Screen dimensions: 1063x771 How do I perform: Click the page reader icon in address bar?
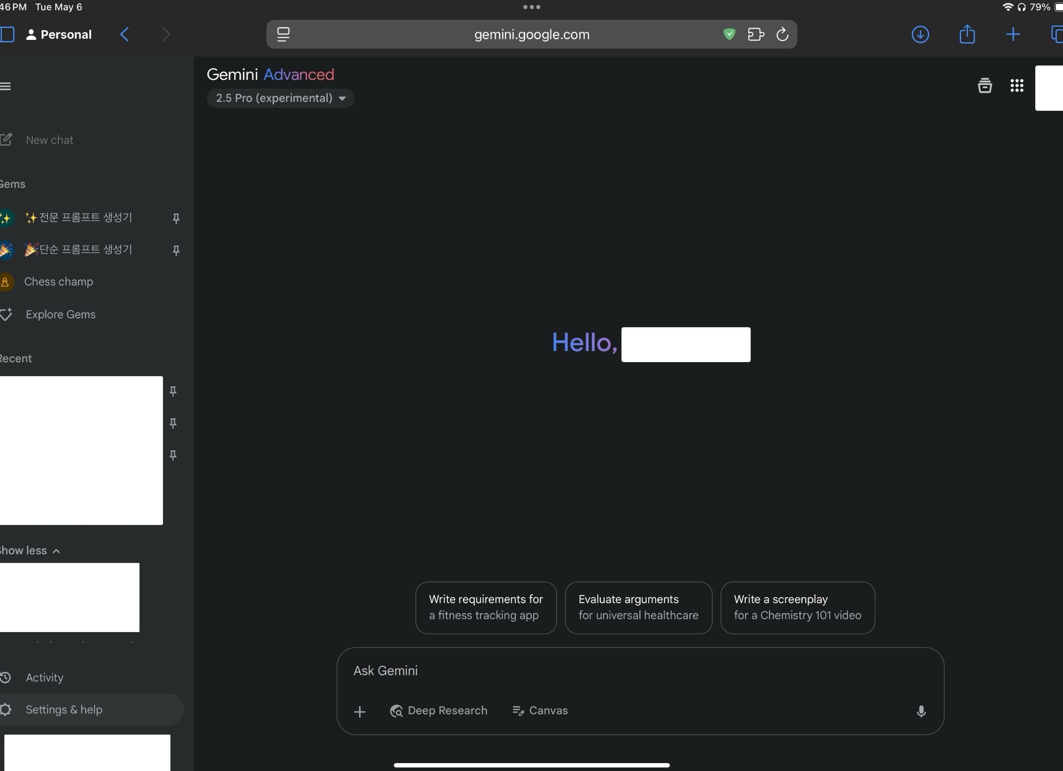(x=283, y=34)
